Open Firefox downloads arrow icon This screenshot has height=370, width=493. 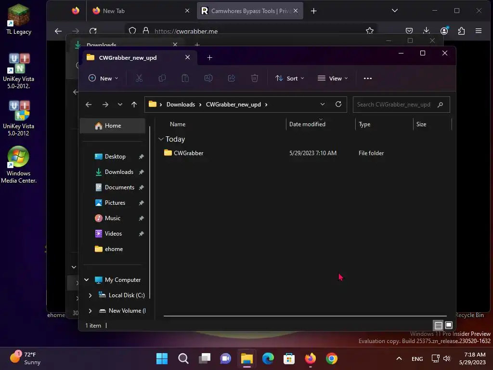coord(427,31)
